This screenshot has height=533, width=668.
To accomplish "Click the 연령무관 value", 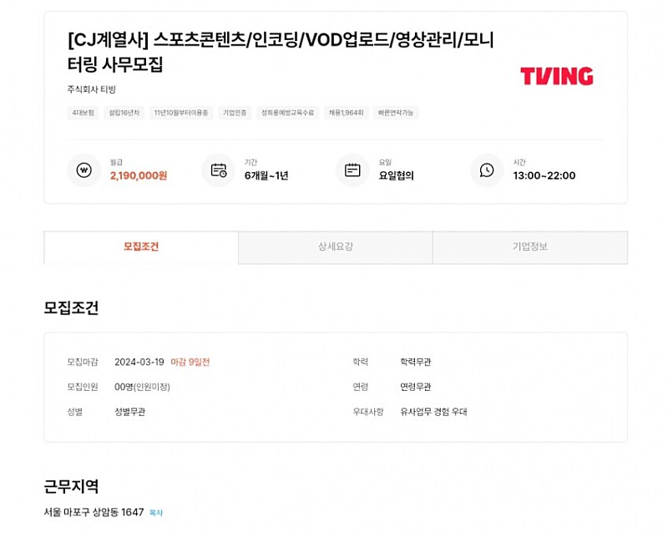I will point(415,387).
